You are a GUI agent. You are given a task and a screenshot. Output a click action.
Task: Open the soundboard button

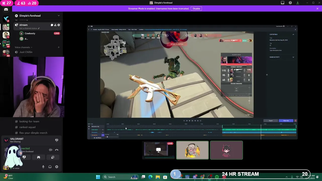(x=53, y=157)
